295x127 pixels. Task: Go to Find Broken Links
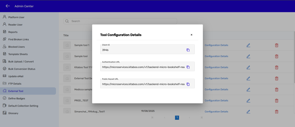tap(18, 39)
